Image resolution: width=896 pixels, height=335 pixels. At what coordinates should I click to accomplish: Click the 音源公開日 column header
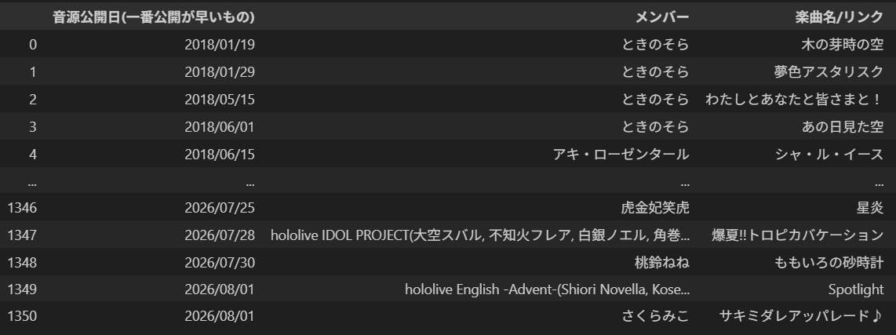coord(154,17)
